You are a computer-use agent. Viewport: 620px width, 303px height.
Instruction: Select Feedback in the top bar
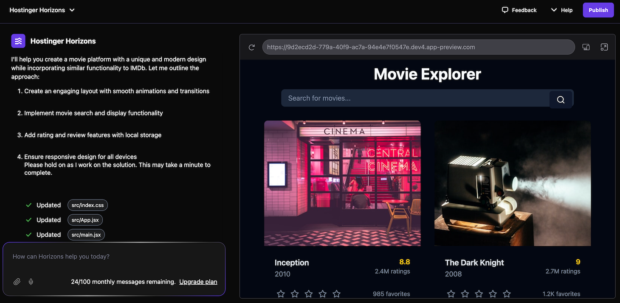[524, 10]
